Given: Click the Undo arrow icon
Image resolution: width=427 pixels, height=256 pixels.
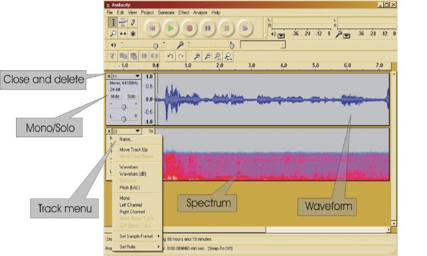Looking at the screenshot, I should click(x=170, y=56).
